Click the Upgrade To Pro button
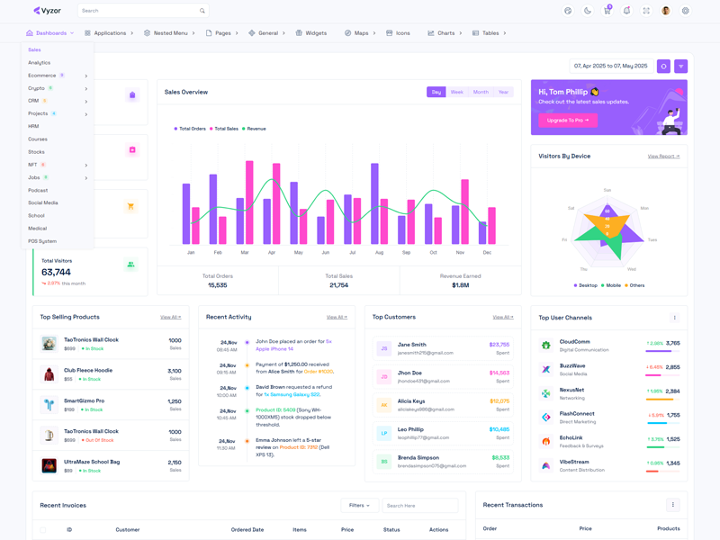The width and height of the screenshot is (720, 540). (x=567, y=120)
